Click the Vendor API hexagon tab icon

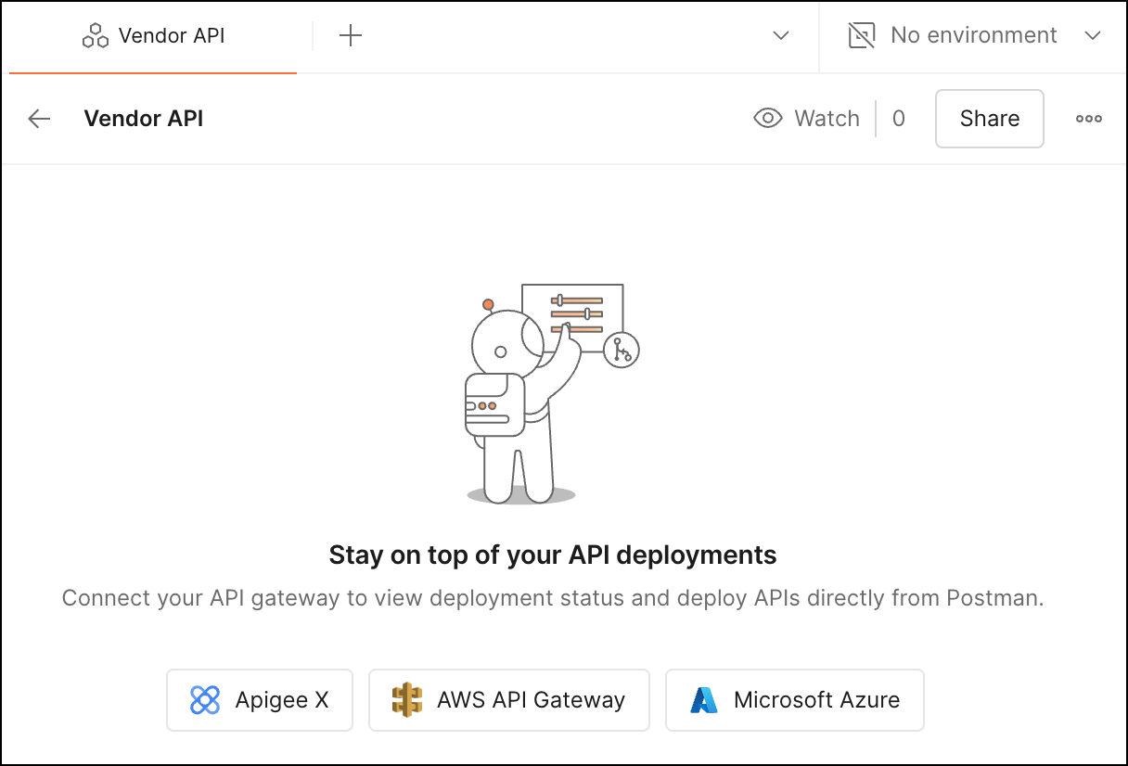coord(96,36)
